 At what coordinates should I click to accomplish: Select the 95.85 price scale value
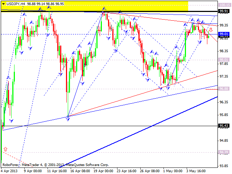(224, 115)
